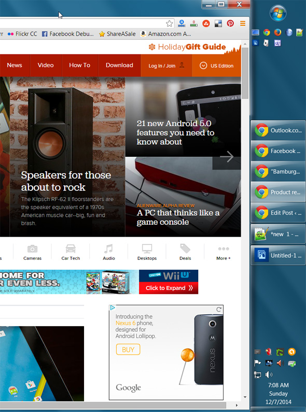Read 21 new Android 5.0 features story
This screenshot has width=306, height=412.
175,133
